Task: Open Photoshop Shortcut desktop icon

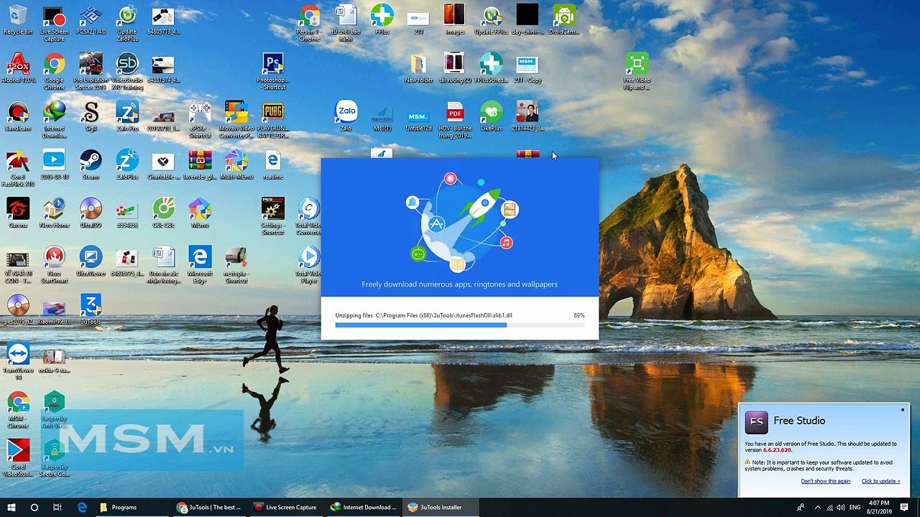Action: 273,72
